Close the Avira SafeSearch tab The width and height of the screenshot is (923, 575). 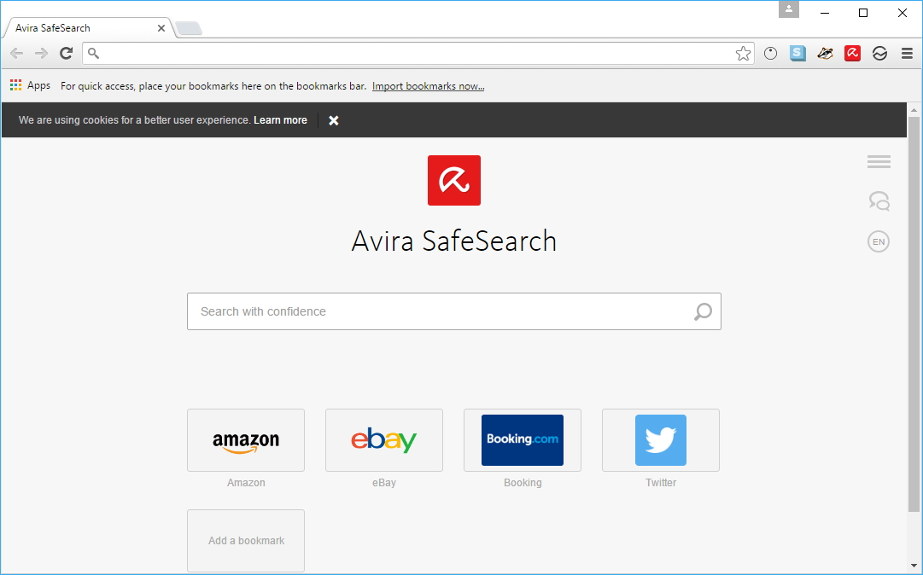pos(161,27)
